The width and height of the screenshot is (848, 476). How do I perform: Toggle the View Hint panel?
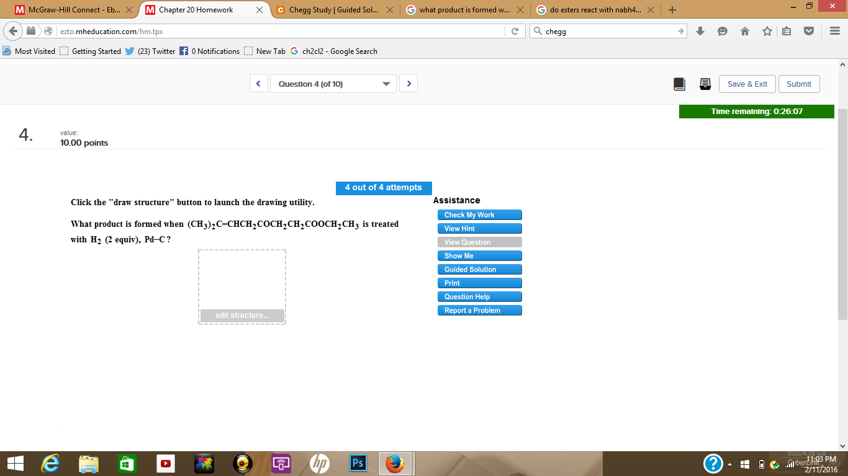coord(479,228)
